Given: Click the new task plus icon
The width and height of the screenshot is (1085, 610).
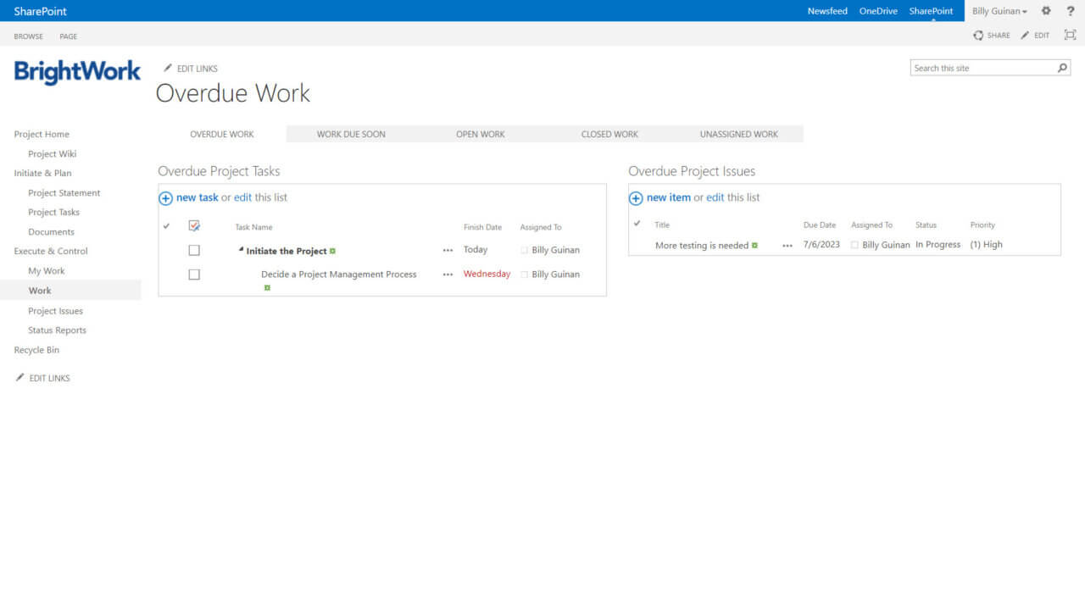Looking at the screenshot, I should (x=165, y=197).
